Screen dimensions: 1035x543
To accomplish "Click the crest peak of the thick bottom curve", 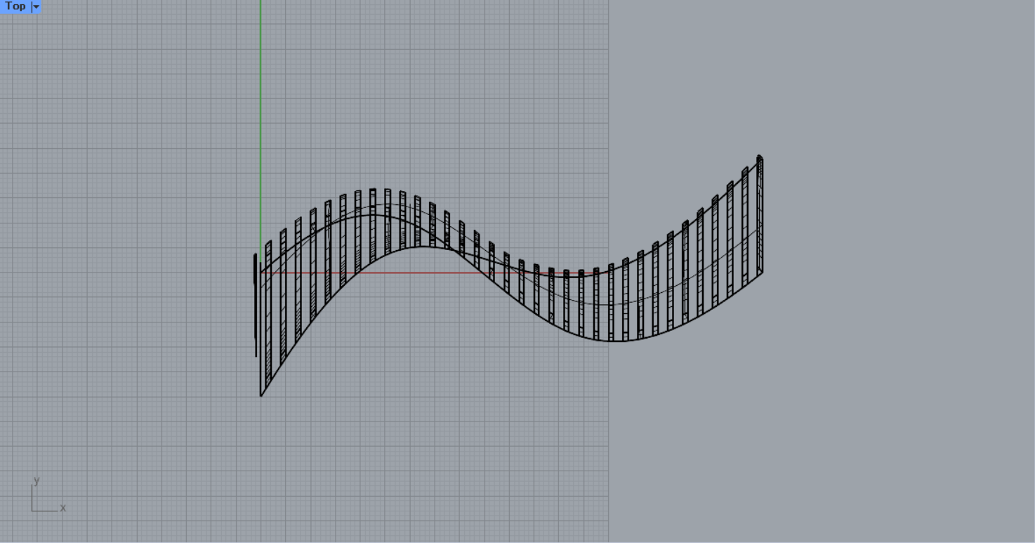I will point(425,246).
